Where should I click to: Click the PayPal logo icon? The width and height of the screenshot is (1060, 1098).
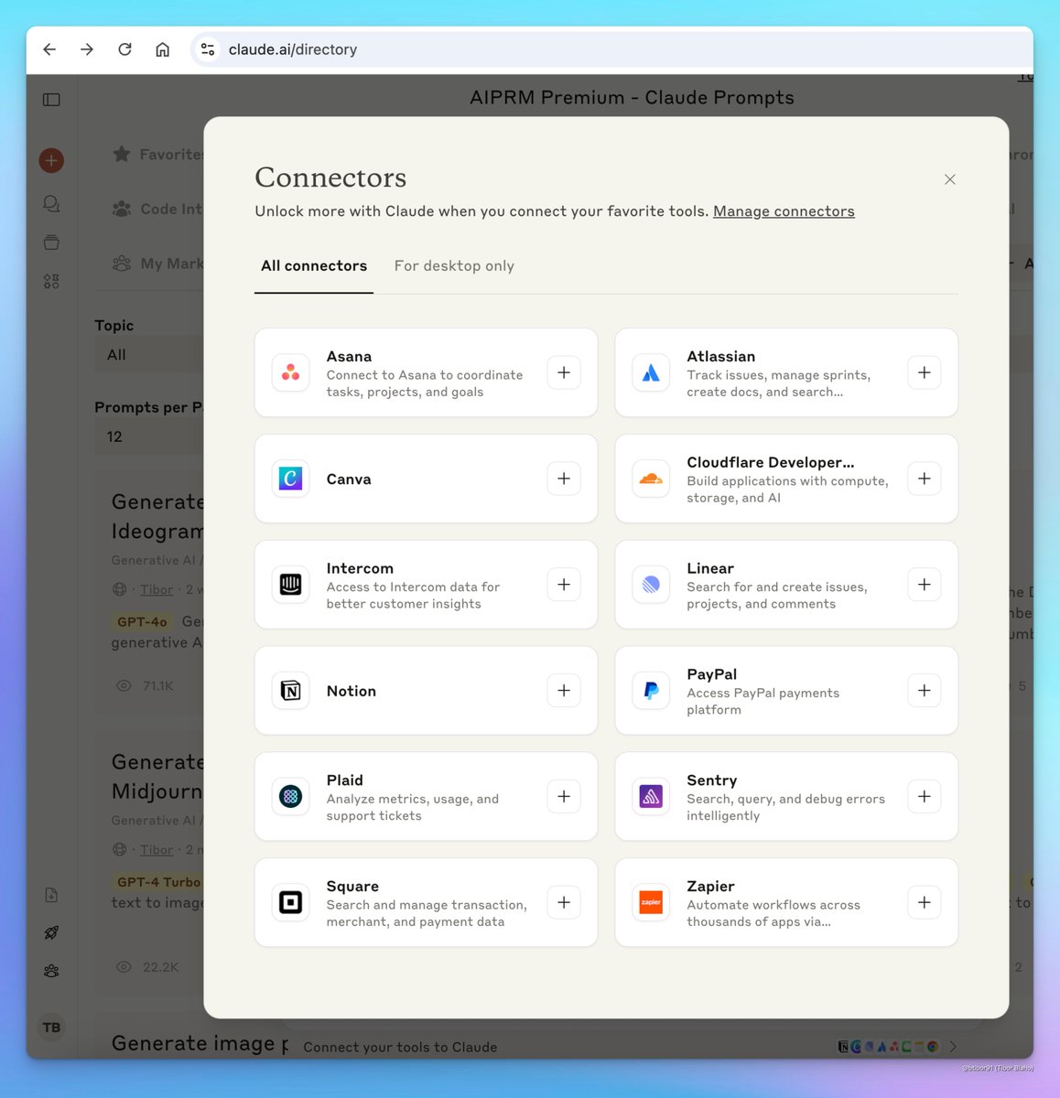[651, 691]
